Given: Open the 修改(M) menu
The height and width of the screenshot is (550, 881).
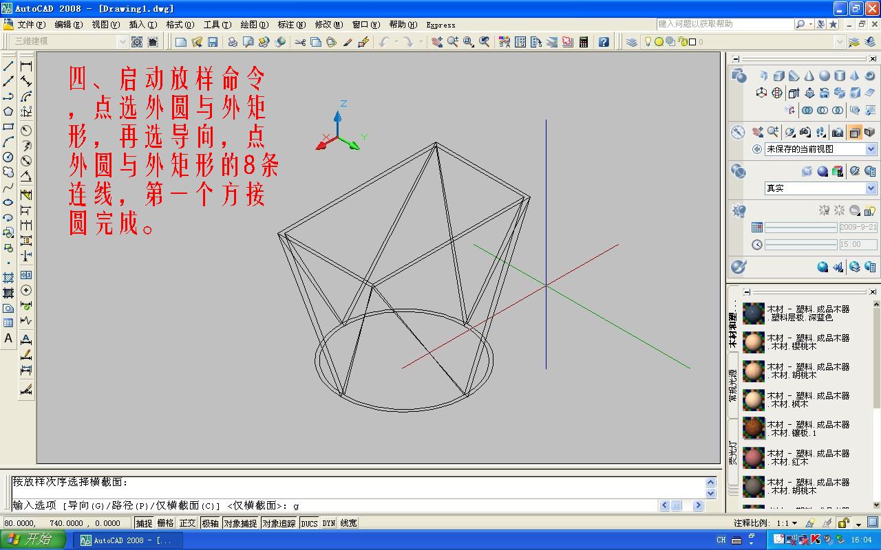Looking at the screenshot, I should pos(328,25).
